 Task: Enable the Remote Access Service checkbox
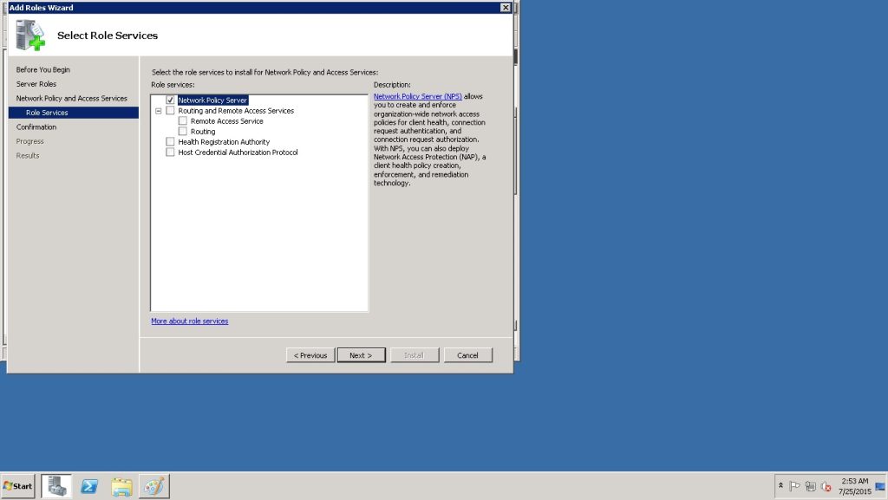[182, 121]
